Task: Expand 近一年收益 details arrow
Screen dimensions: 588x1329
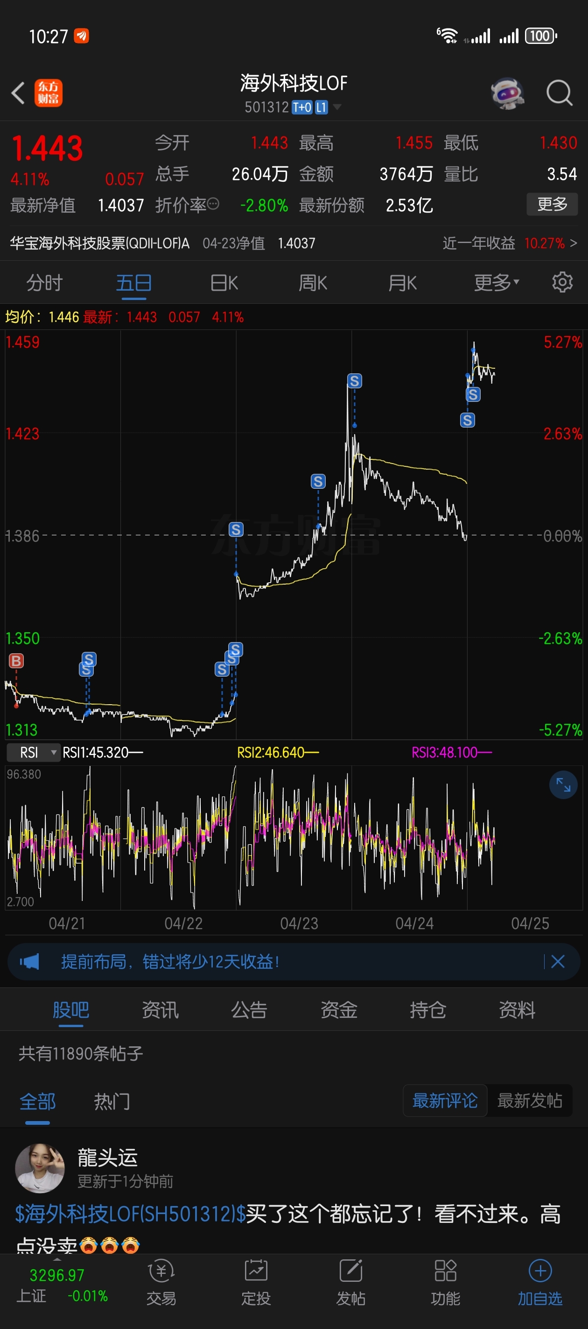Action: point(574,243)
